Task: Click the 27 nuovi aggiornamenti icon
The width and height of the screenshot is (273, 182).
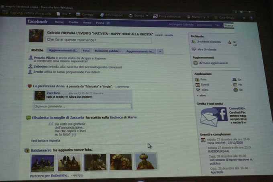Action: 195,63
